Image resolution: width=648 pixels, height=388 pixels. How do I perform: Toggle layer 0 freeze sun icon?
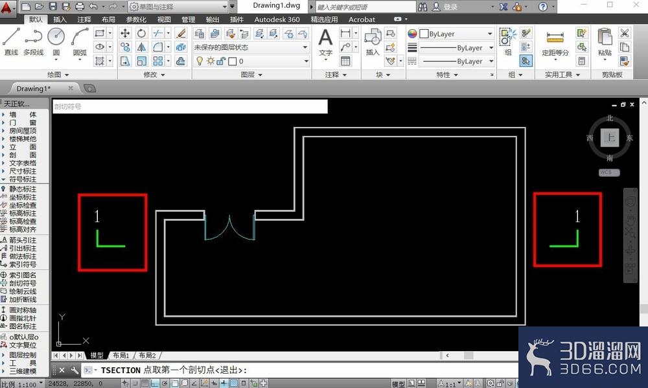[x=211, y=61]
